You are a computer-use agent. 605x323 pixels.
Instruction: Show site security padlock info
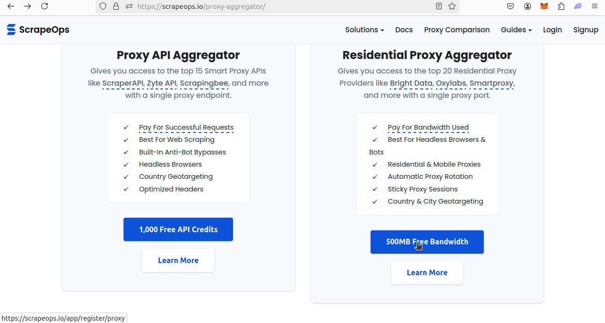[x=116, y=7]
